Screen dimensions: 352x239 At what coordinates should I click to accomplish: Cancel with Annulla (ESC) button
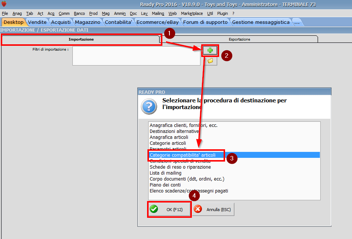point(213,210)
